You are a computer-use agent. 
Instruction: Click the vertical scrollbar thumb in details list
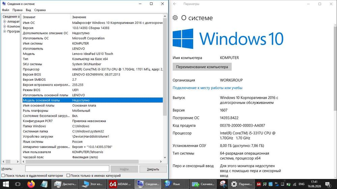point(165,67)
